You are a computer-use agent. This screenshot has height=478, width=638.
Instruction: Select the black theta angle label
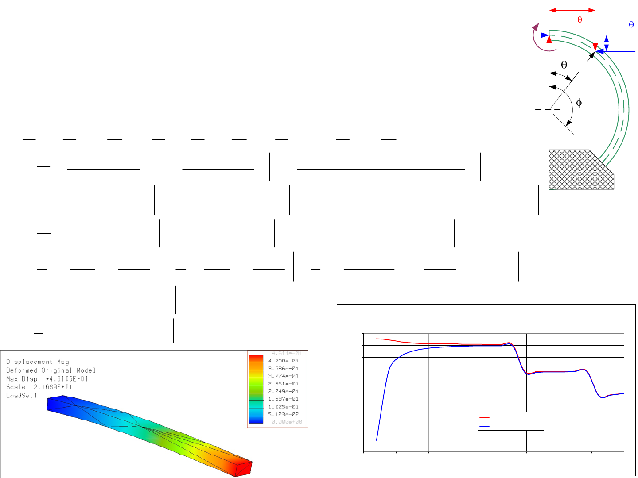(564, 65)
